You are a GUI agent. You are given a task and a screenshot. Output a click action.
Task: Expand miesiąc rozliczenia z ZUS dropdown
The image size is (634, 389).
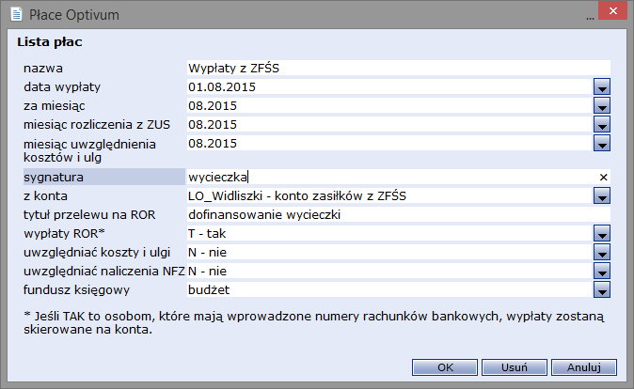click(x=602, y=124)
